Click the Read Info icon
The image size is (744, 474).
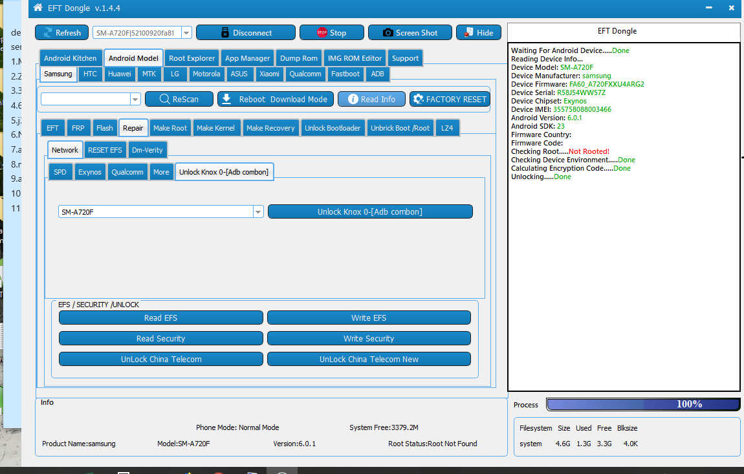(x=353, y=99)
